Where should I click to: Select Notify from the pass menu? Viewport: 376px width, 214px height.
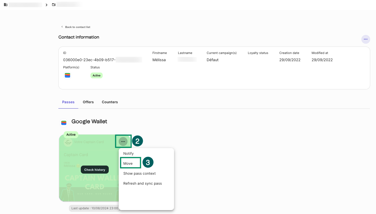pos(128,154)
